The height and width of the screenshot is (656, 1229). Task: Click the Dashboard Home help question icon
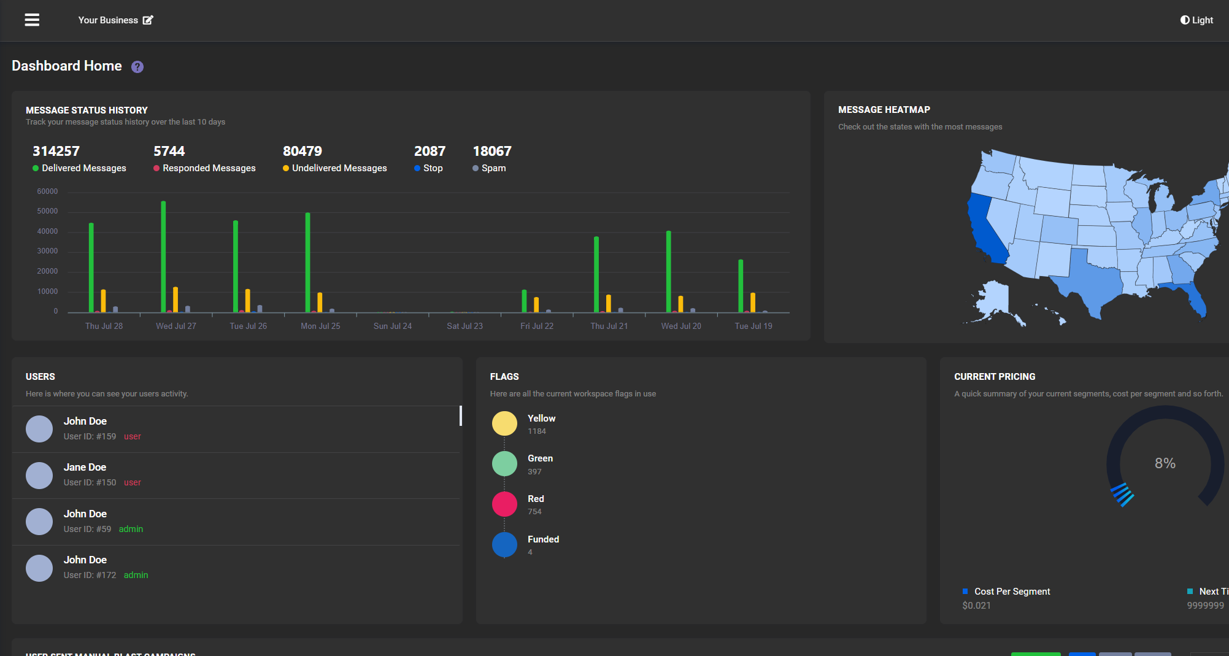[x=137, y=67]
